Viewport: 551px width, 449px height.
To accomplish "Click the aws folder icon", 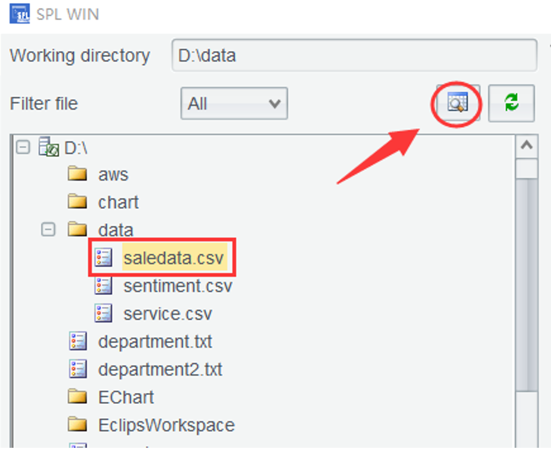I will [78, 175].
